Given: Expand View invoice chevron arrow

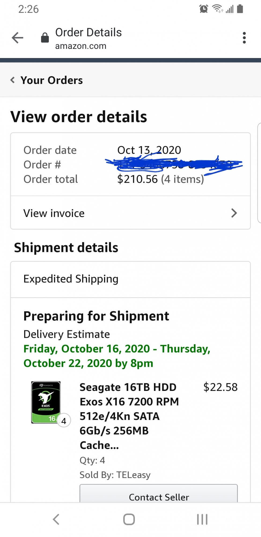Looking at the screenshot, I should 234,213.
